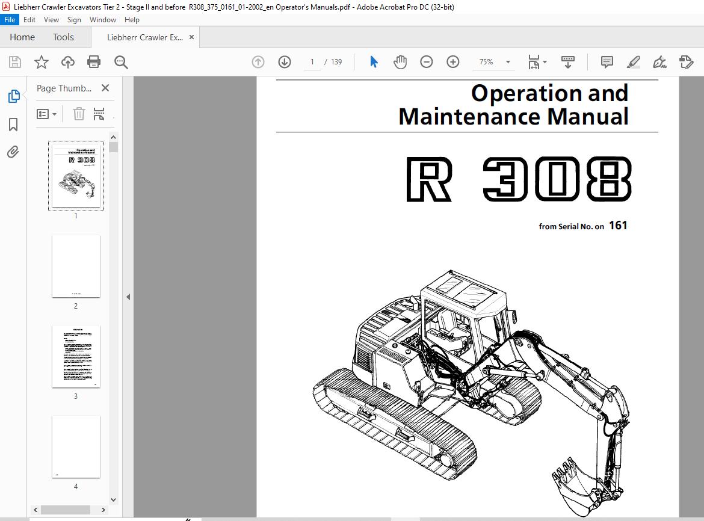Click the fit page width icon
This screenshot has width=704, height=521.
point(533,62)
